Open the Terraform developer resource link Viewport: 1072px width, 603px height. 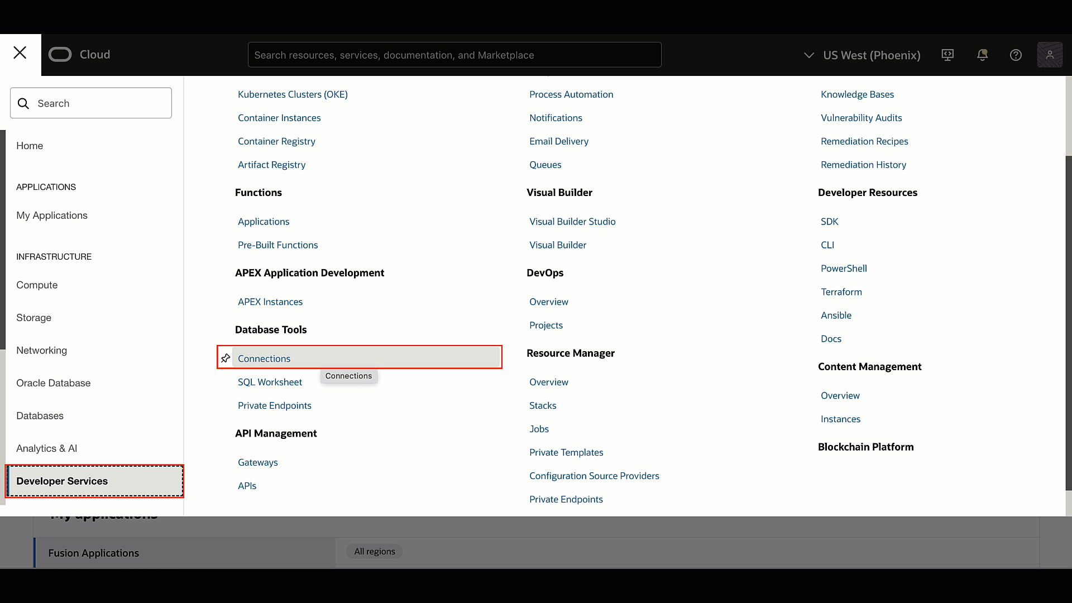pyautogui.click(x=841, y=292)
